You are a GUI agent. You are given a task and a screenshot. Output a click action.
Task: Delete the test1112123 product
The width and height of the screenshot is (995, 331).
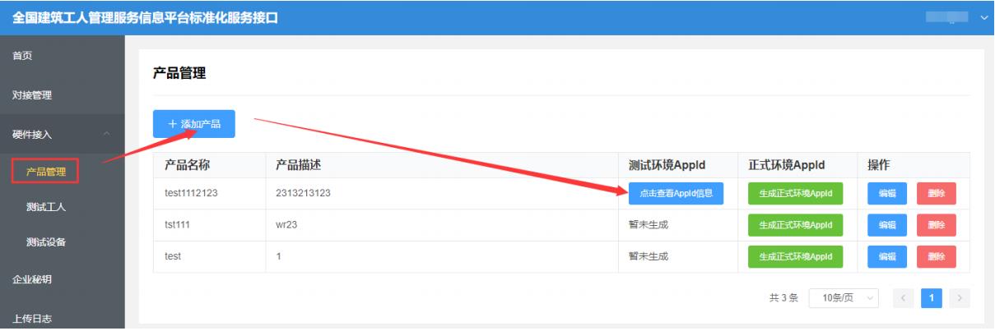coord(937,194)
